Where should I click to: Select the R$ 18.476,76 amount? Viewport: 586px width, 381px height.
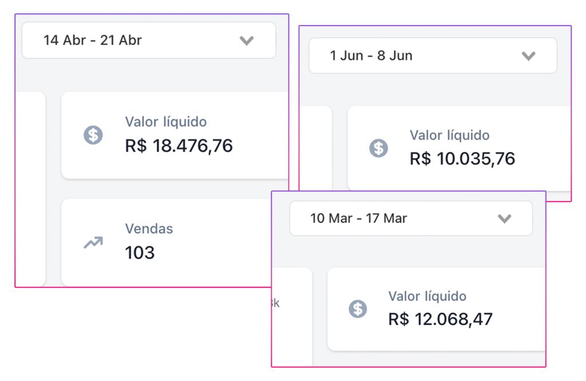179,146
